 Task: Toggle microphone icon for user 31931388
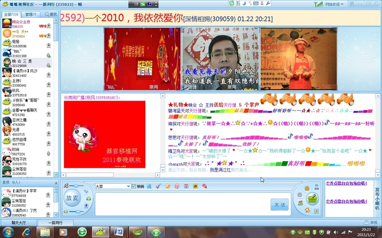[49, 56]
